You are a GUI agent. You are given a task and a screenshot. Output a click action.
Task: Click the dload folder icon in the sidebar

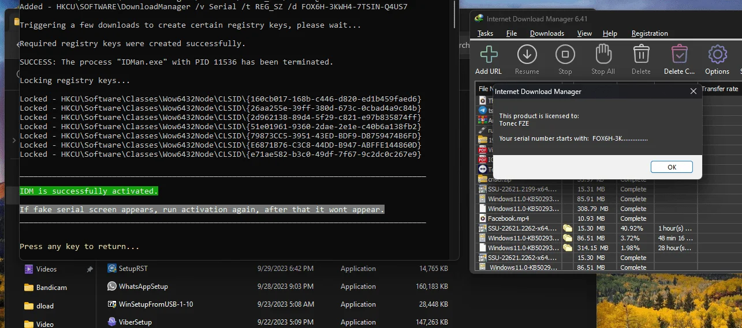(x=29, y=306)
